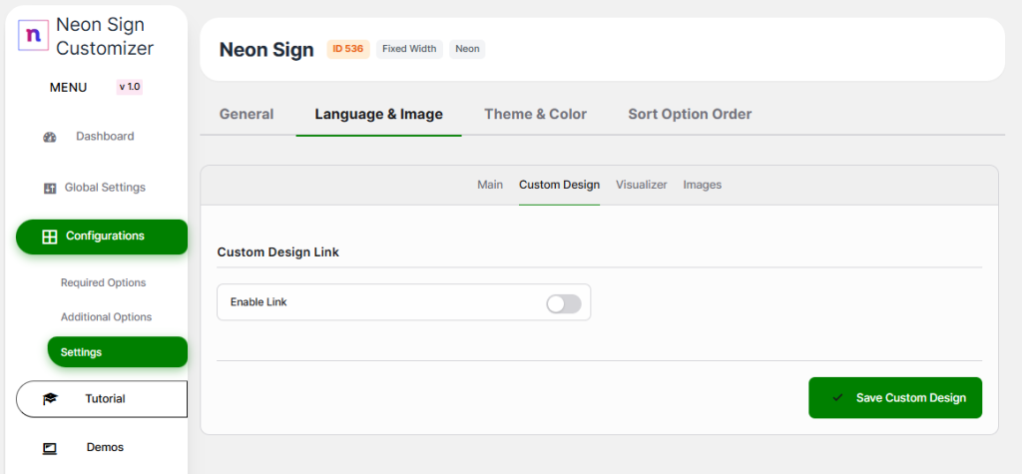Switch to Theme & Color tab

pos(535,114)
